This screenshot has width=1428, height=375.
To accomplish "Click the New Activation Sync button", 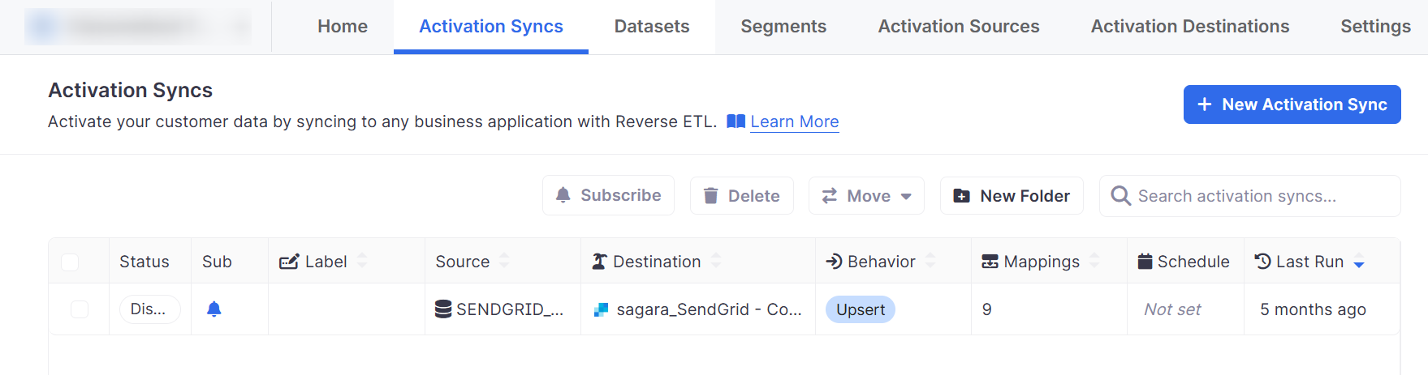I will coord(1292,104).
